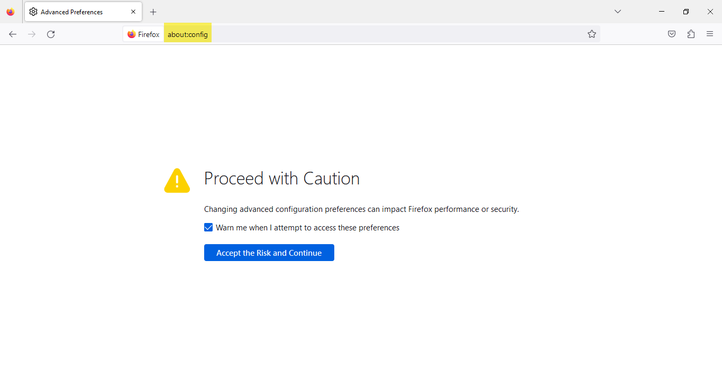Open a new tab with the plus icon
722x381 pixels.
pos(153,12)
